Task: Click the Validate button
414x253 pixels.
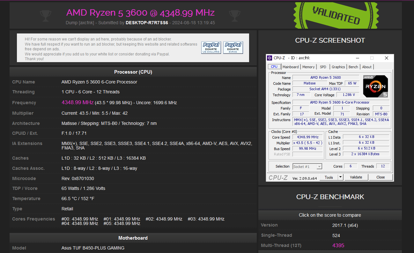Action: tap(356, 177)
